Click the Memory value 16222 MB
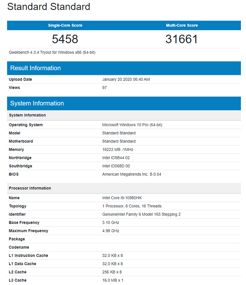The image size is (246, 285). pyautogui.click(x=117, y=150)
